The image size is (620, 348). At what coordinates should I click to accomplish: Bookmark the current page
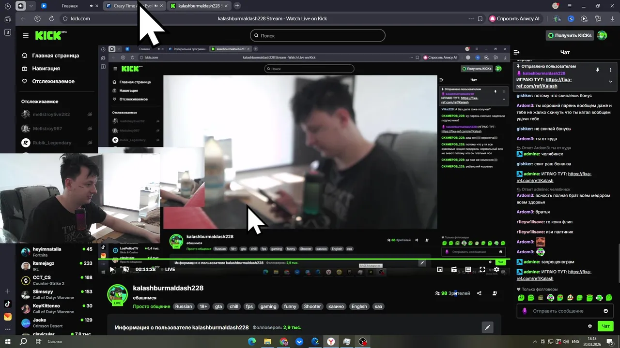point(480,18)
